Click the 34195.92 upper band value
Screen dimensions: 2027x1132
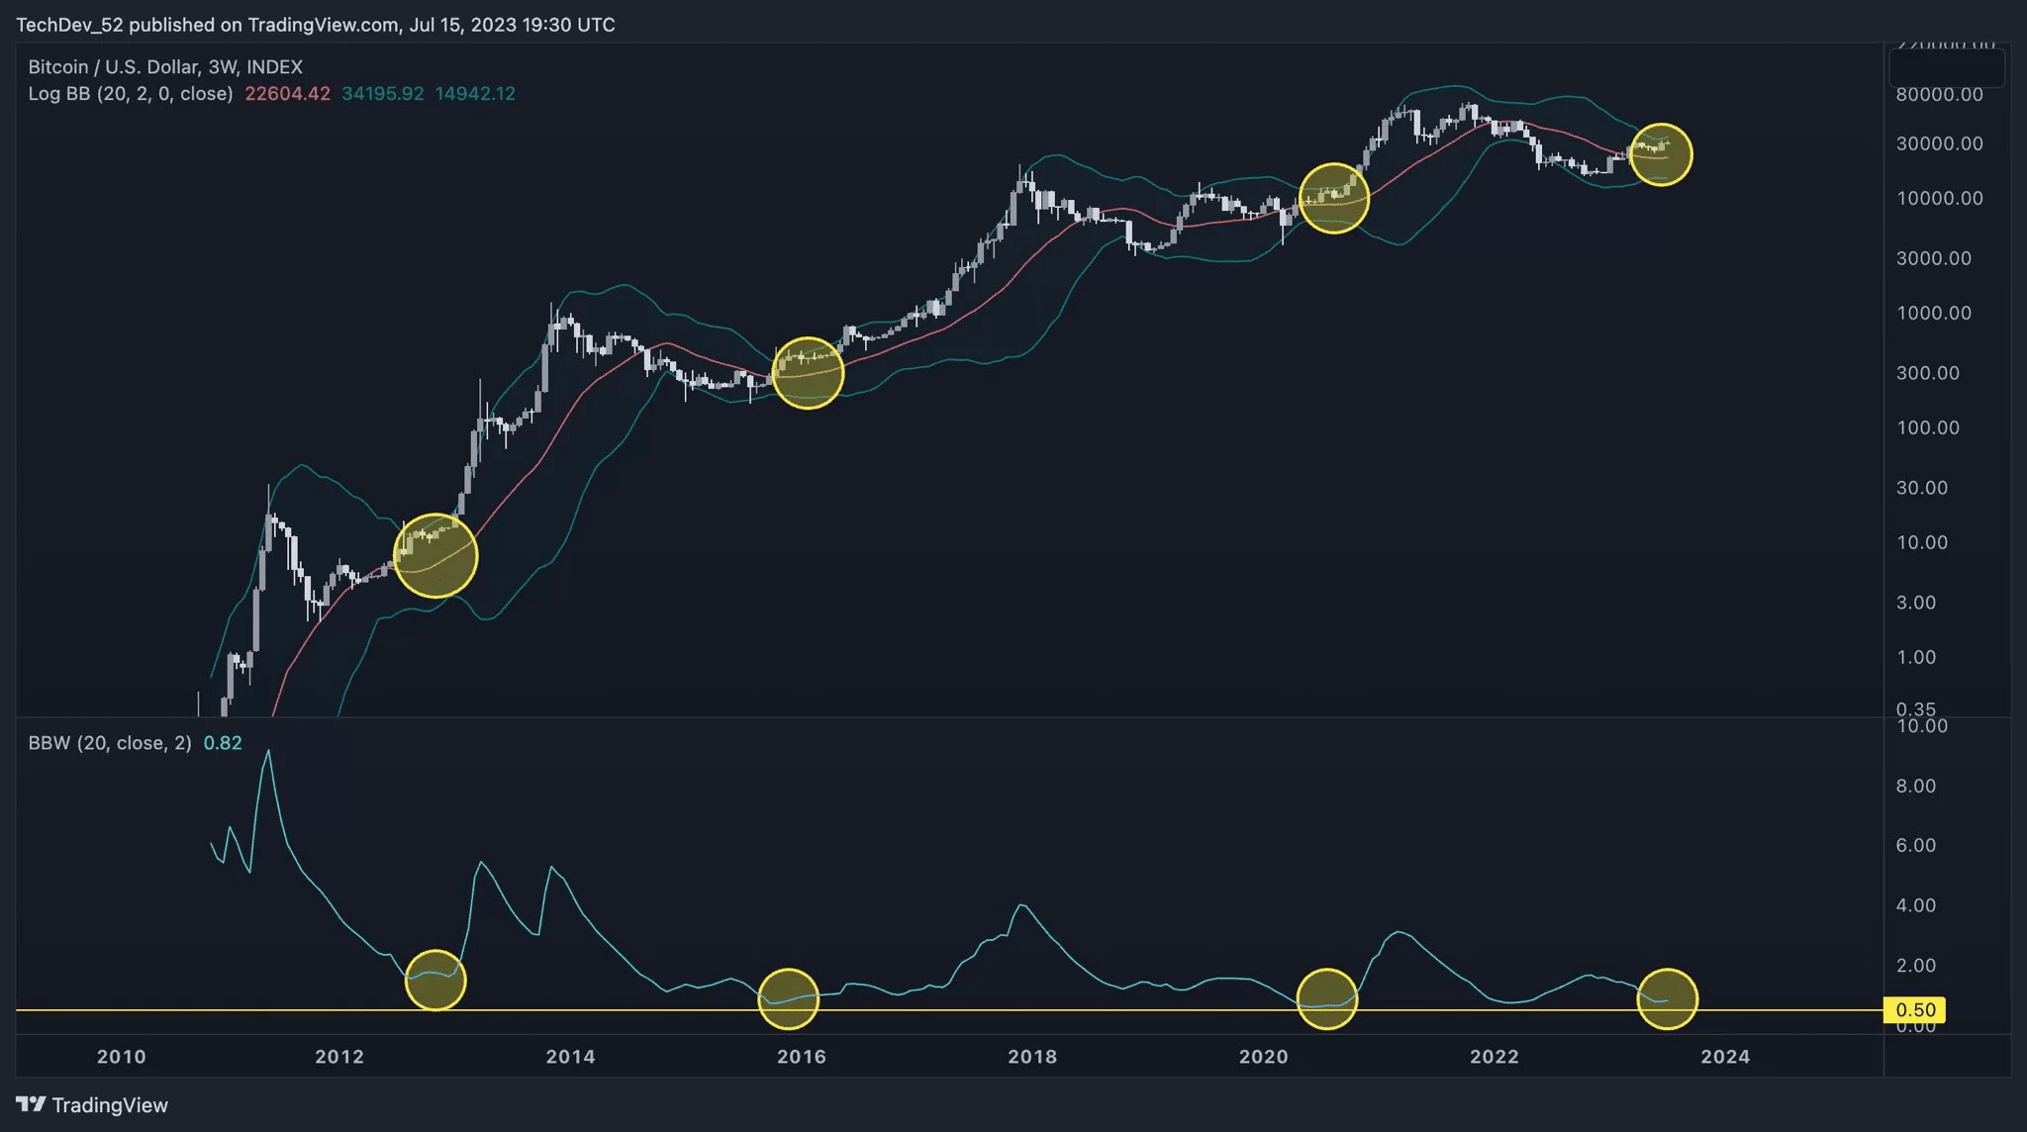pyautogui.click(x=382, y=93)
